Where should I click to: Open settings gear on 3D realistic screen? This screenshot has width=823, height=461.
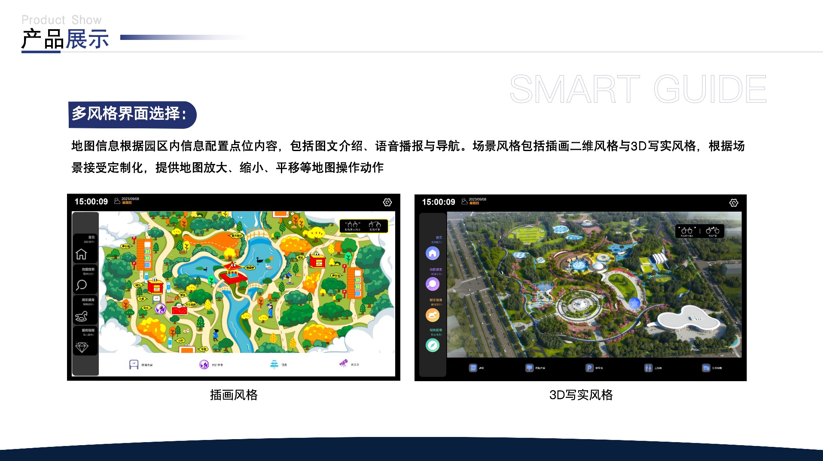[x=734, y=203]
